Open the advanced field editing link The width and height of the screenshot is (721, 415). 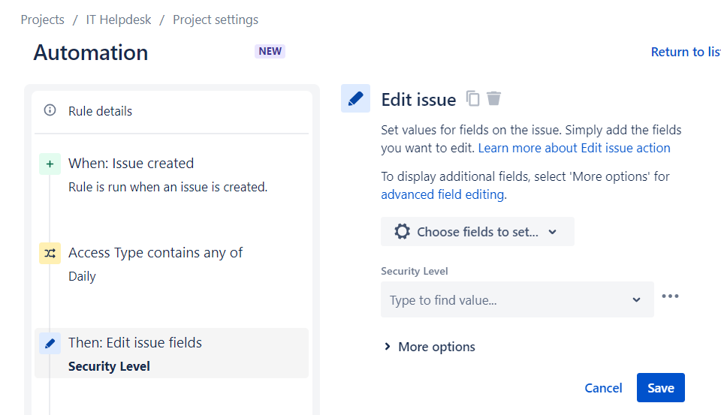tap(442, 194)
